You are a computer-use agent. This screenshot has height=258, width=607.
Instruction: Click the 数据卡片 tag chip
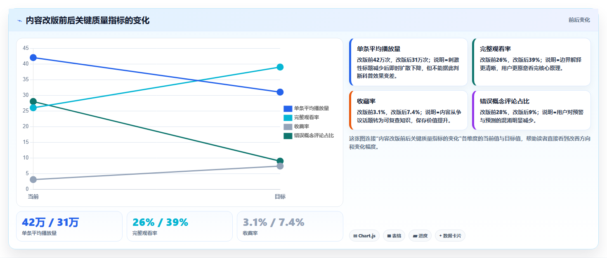[x=450, y=236]
